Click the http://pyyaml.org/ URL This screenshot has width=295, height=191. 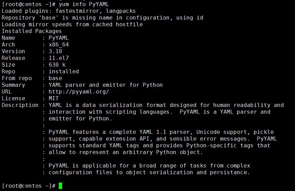pyautogui.click(x=79, y=92)
